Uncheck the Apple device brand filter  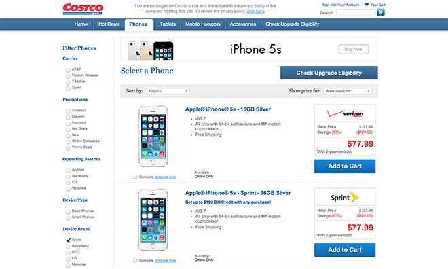pyautogui.click(x=68, y=240)
